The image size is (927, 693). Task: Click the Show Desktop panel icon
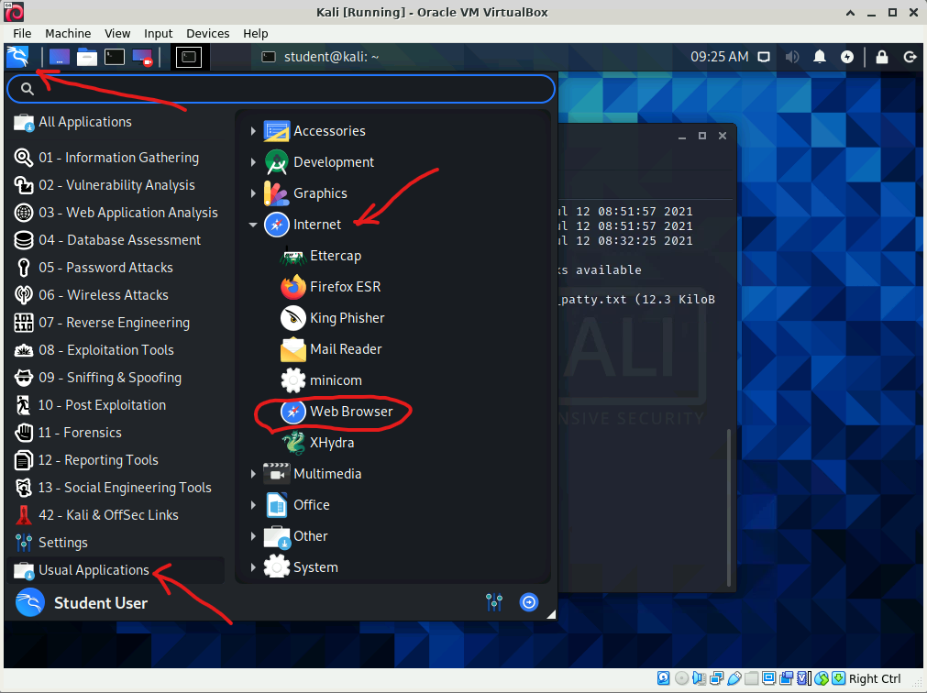tap(59, 58)
